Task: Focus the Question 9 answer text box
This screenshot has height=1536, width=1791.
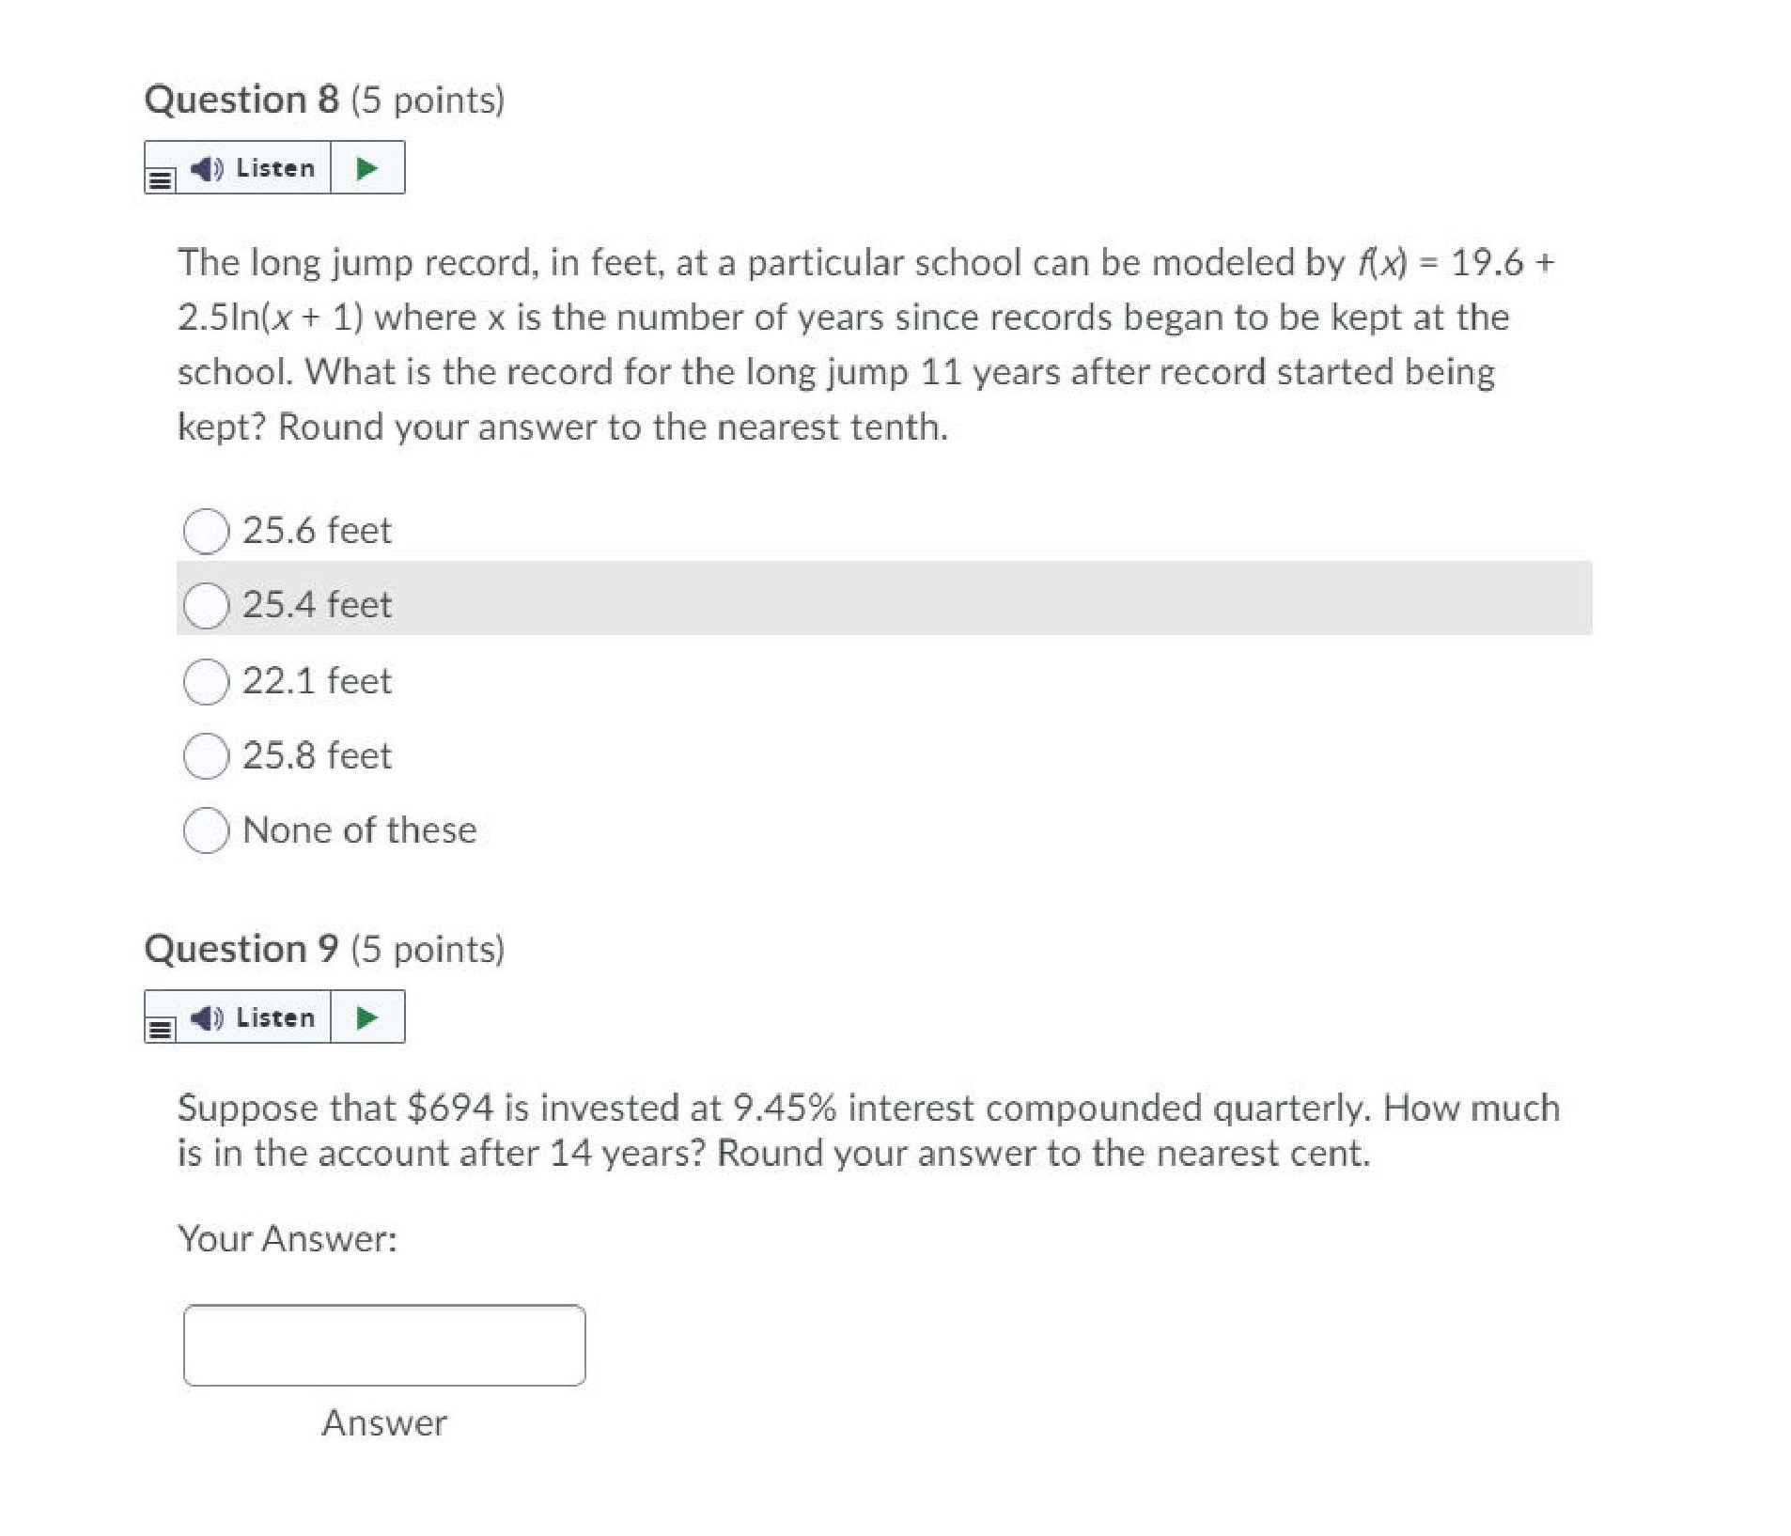Action: coord(384,1345)
